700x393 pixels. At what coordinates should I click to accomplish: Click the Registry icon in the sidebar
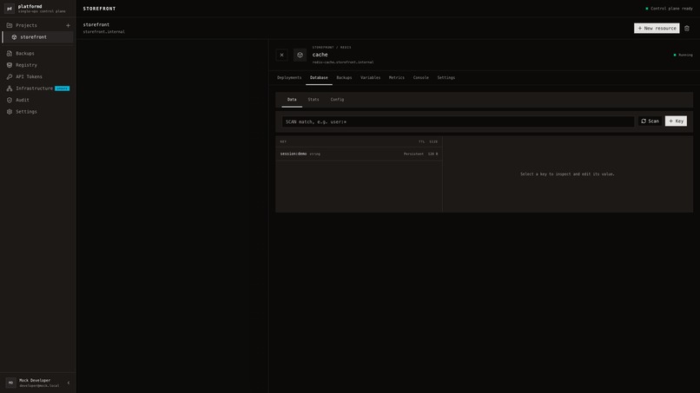pos(10,65)
